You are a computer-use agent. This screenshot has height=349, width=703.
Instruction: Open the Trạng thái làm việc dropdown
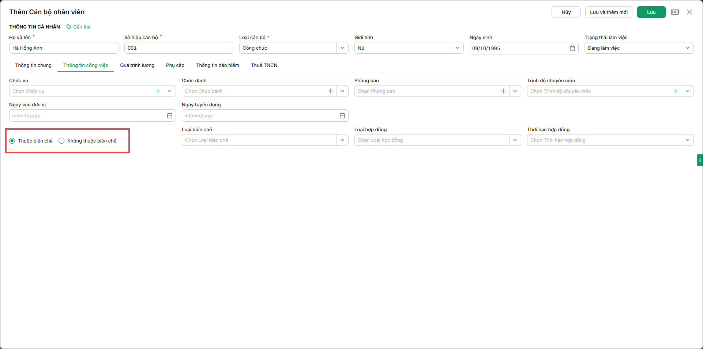[688, 48]
